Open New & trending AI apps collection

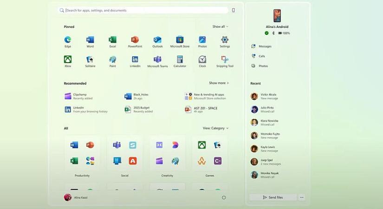(205, 96)
